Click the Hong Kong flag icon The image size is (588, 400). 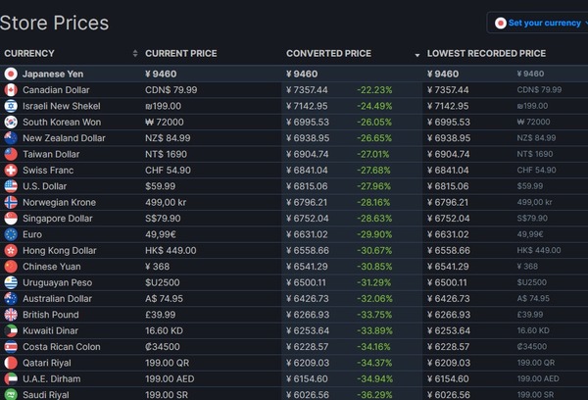pos(11,250)
